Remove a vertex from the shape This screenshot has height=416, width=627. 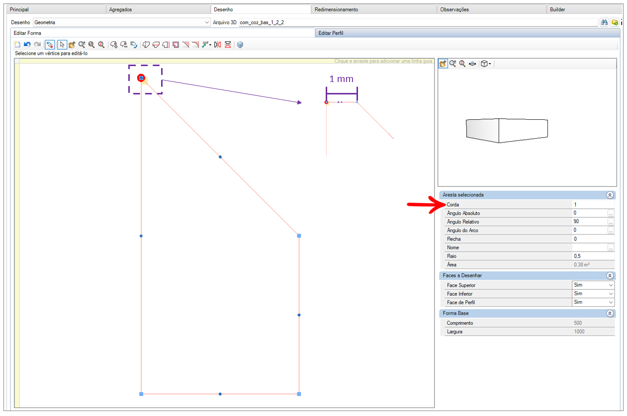[124, 45]
